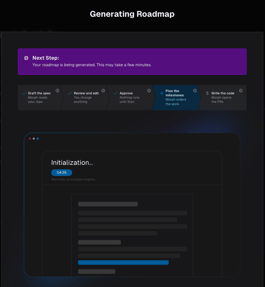The width and height of the screenshot is (265, 287).
Task: Select the Approve step
Action: pos(131,98)
